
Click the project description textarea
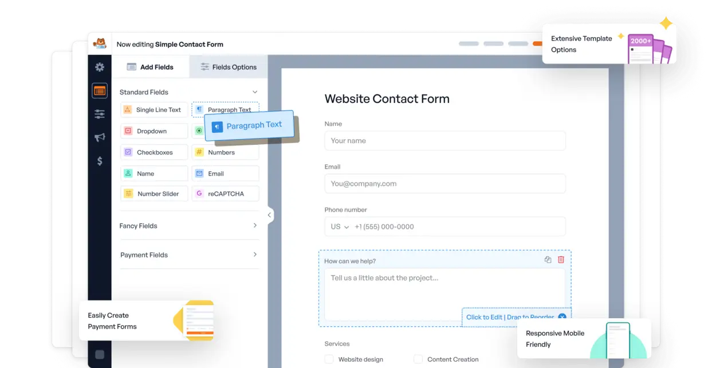coord(445,295)
